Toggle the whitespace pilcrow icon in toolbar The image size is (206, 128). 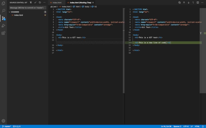193,3
